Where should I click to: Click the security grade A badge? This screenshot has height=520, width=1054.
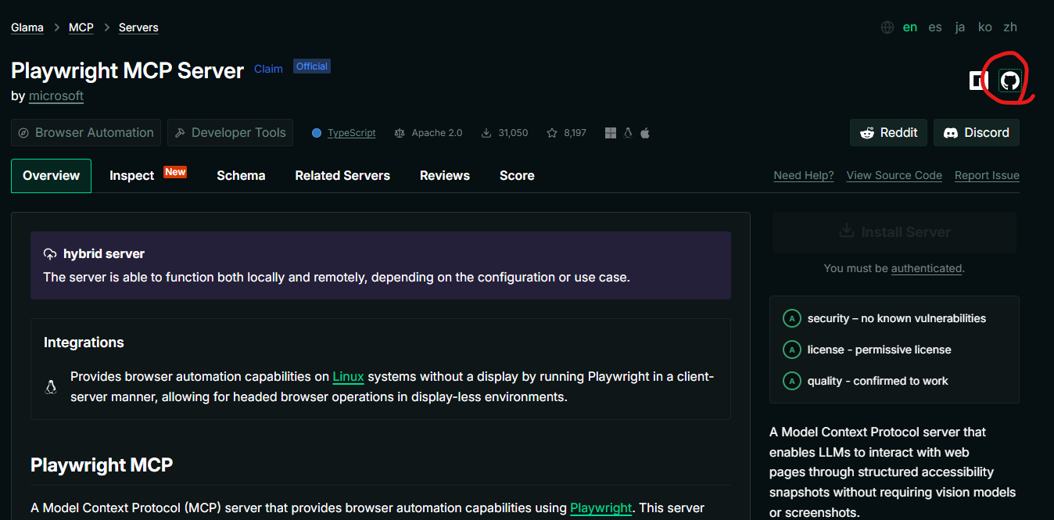pos(792,318)
